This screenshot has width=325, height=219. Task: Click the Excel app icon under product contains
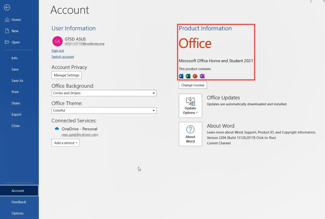coord(188,76)
